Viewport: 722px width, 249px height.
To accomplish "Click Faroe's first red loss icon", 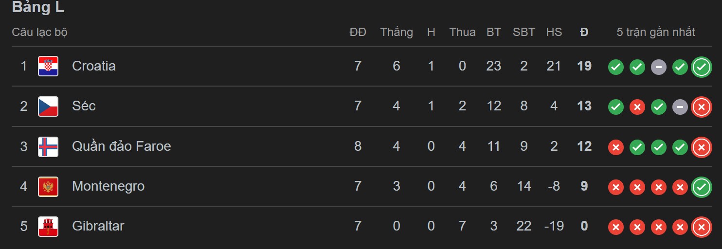I will click(x=615, y=147).
